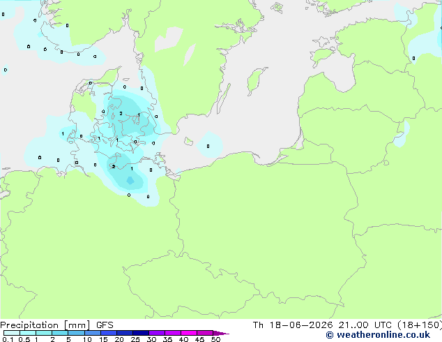Click the '20' legend scale label
This screenshot has height=342, width=442.
click(119, 339)
